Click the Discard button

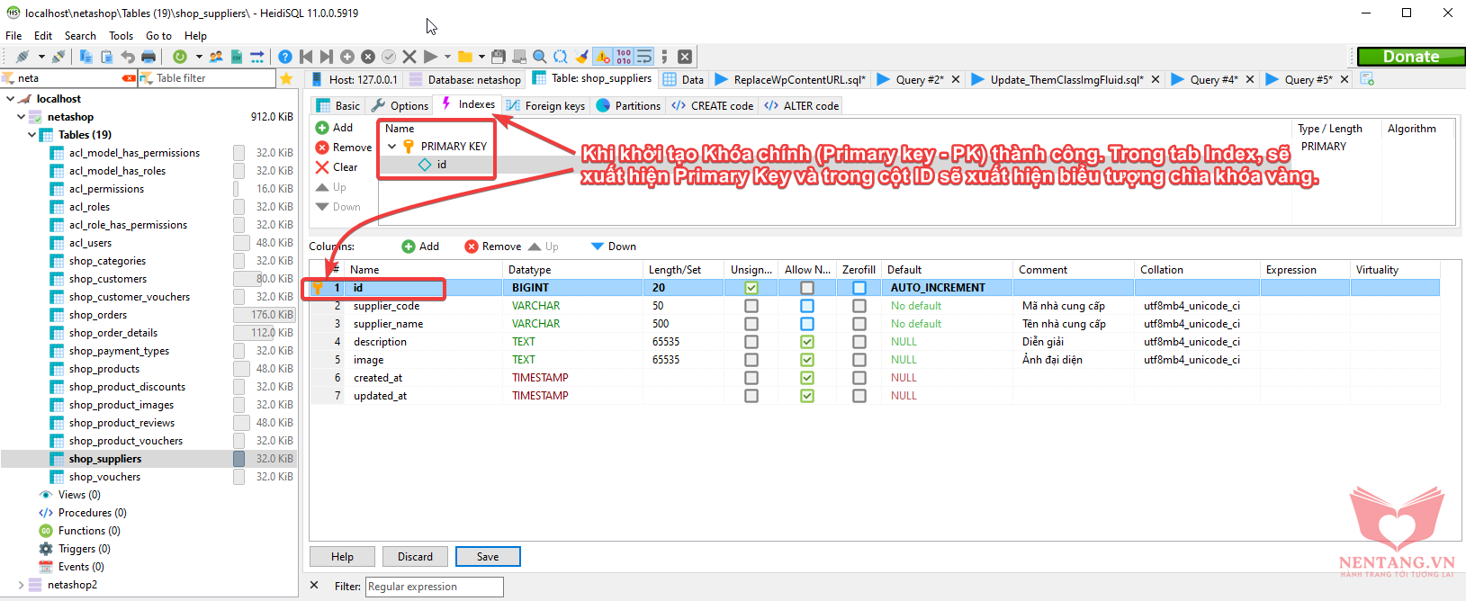coord(415,557)
